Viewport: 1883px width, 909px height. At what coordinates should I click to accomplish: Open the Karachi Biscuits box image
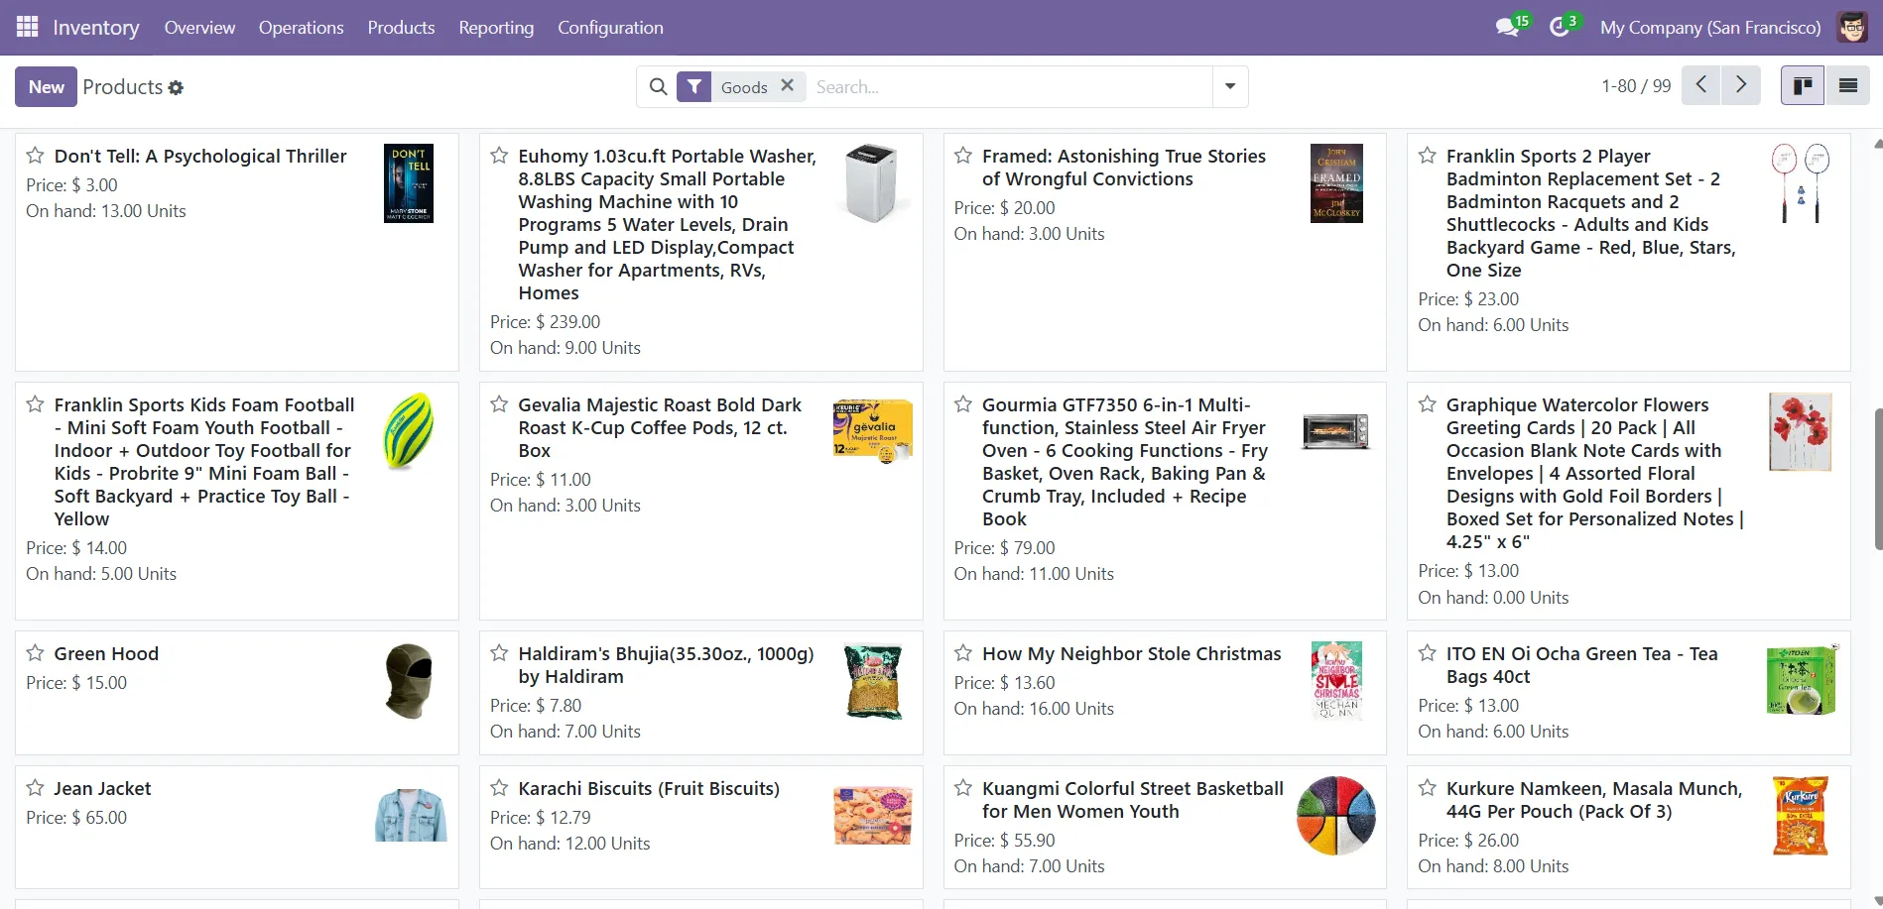pos(872,815)
